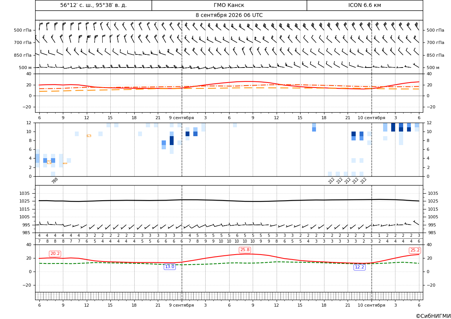Click the blue 13.0 minimum temperature label
The height and width of the screenshot is (319, 451).
pyautogui.click(x=169, y=267)
